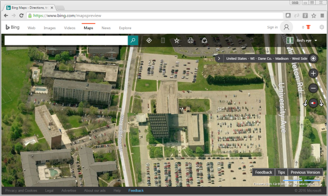Viewport: 328px width, 196px height.
Task: Select the Images tab
Action: (50, 28)
